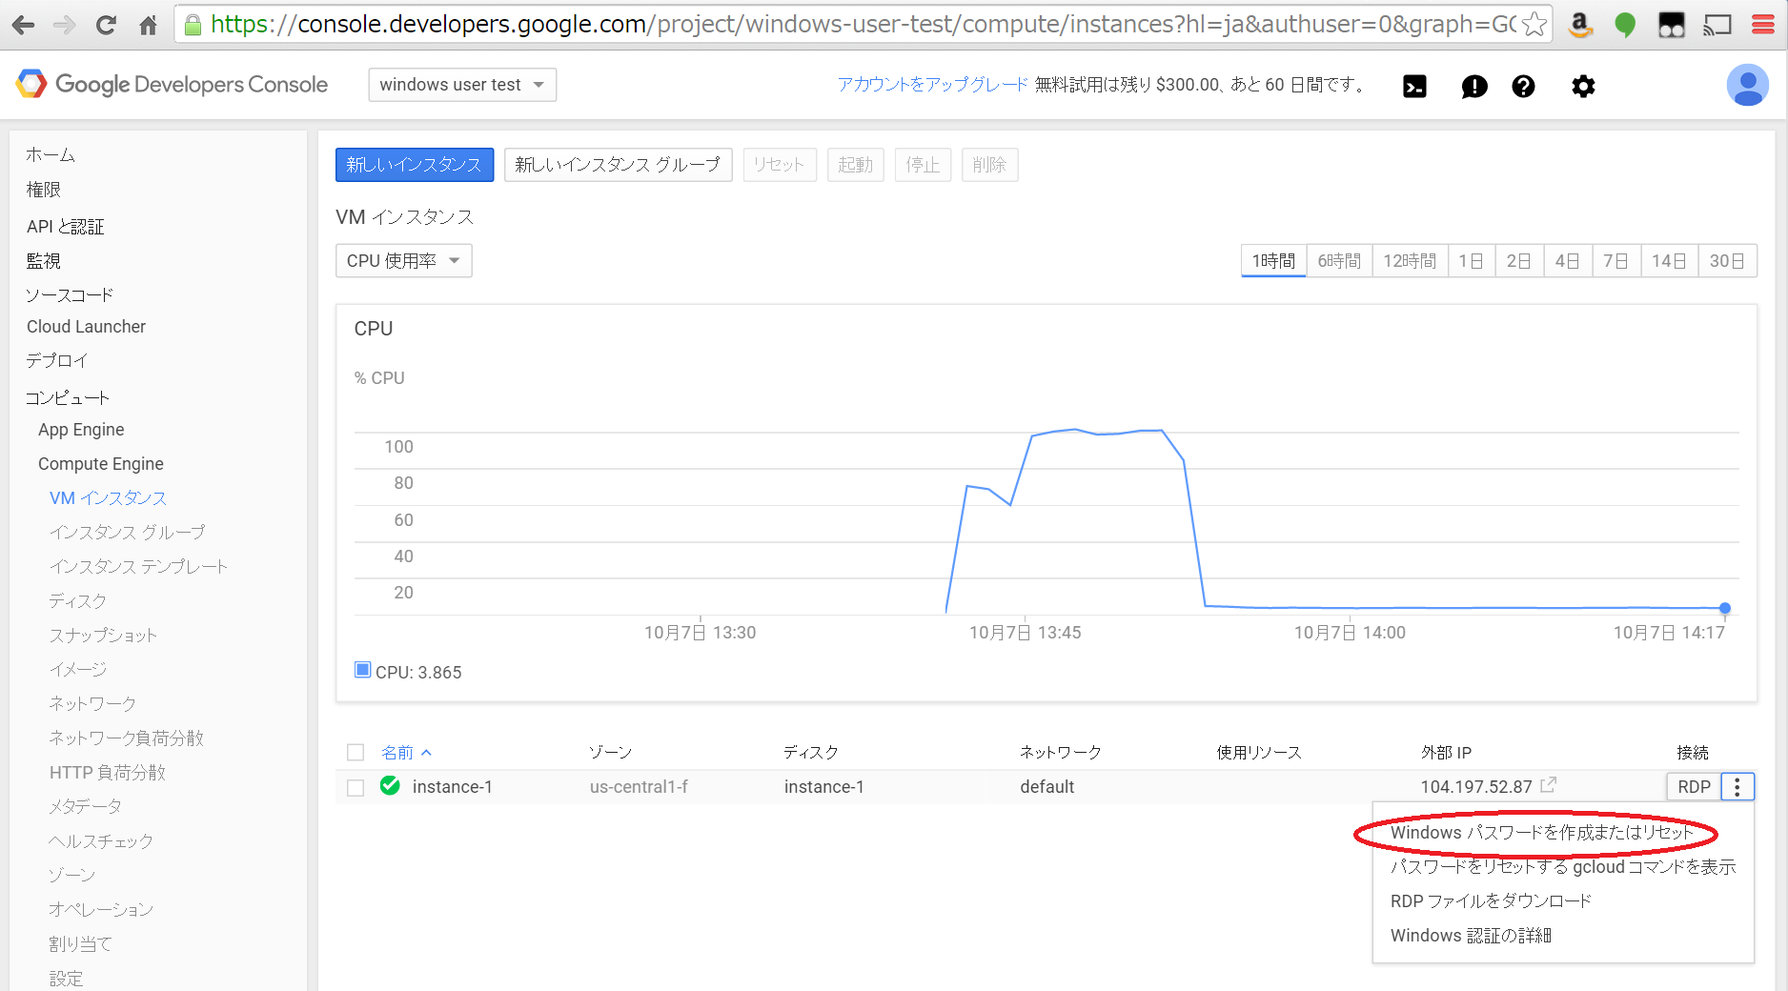Open the windows user test project dropdown

pyautogui.click(x=462, y=85)
